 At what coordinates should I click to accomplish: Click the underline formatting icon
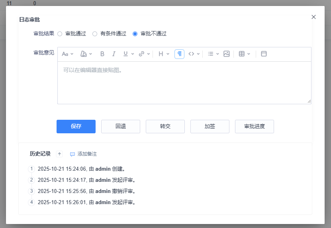pos(126,54)
